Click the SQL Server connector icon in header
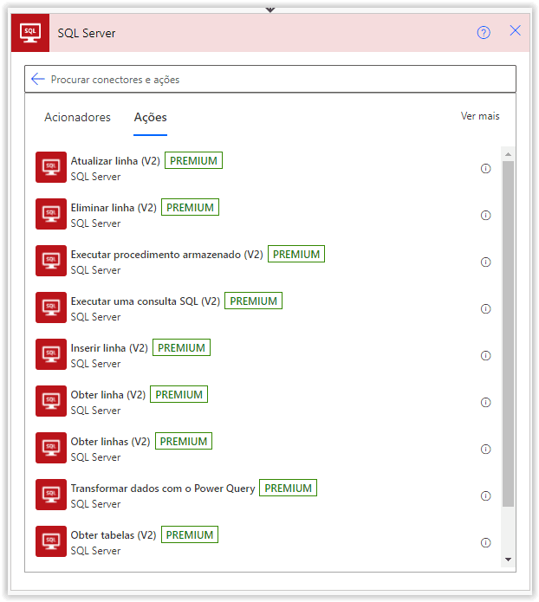Viewport: 539px width, 602px height. pyautogui.click(x=30, y=33)
